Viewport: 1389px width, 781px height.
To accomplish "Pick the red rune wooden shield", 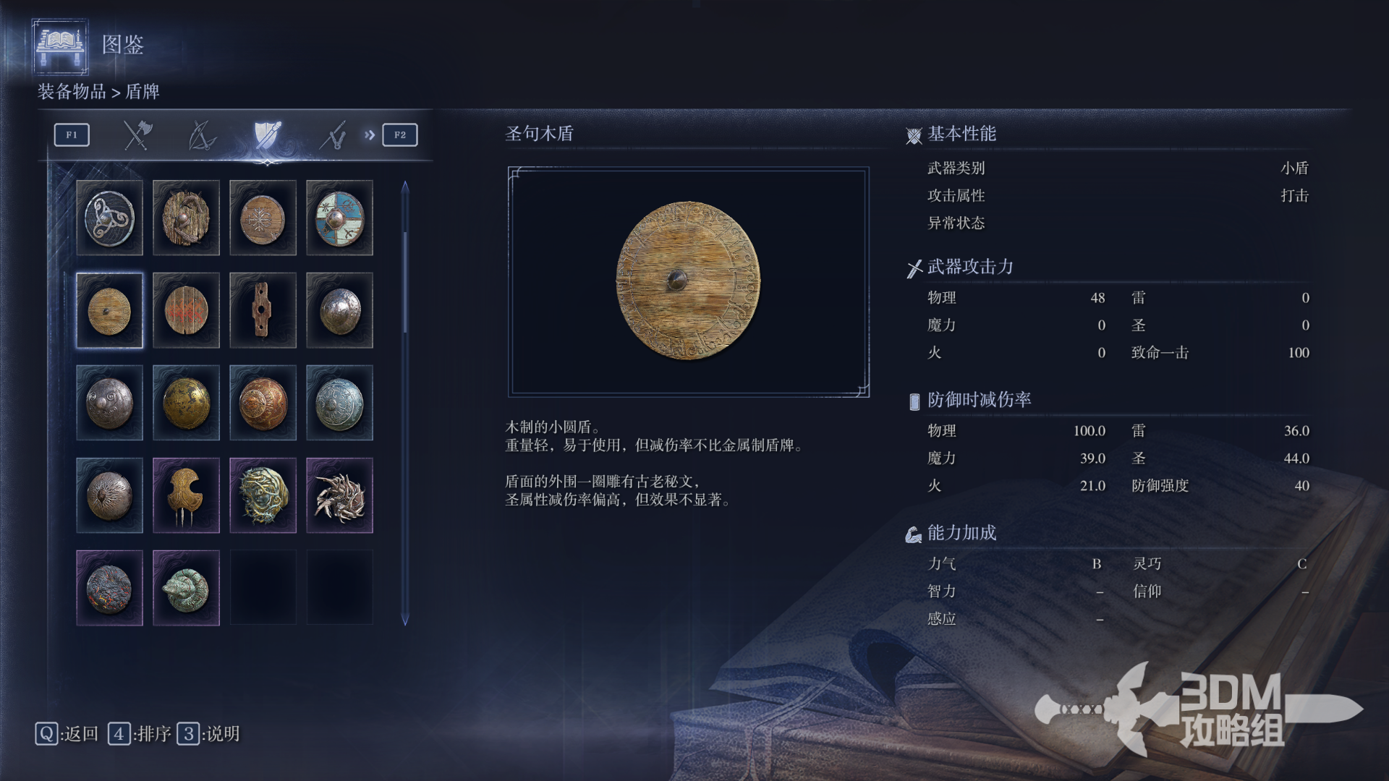I will 186,310.
